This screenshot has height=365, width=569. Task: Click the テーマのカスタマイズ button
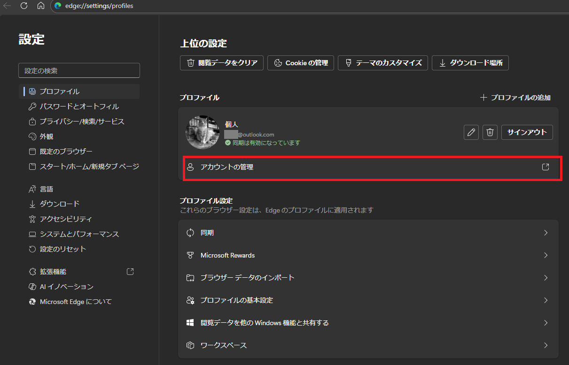383,63
